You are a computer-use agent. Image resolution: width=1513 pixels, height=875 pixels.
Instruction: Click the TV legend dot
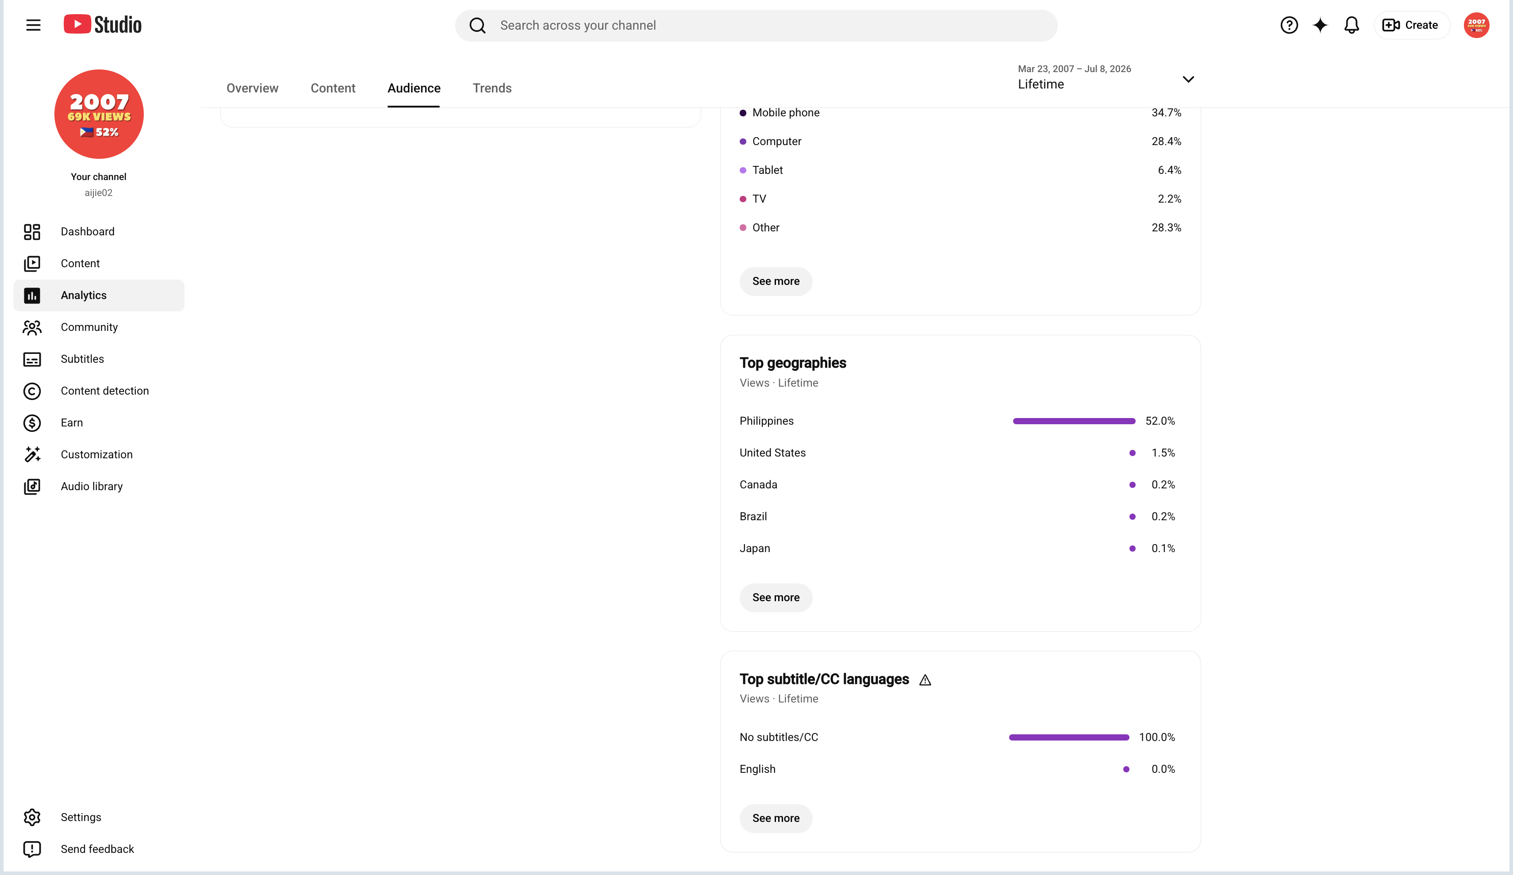[743, 200]
